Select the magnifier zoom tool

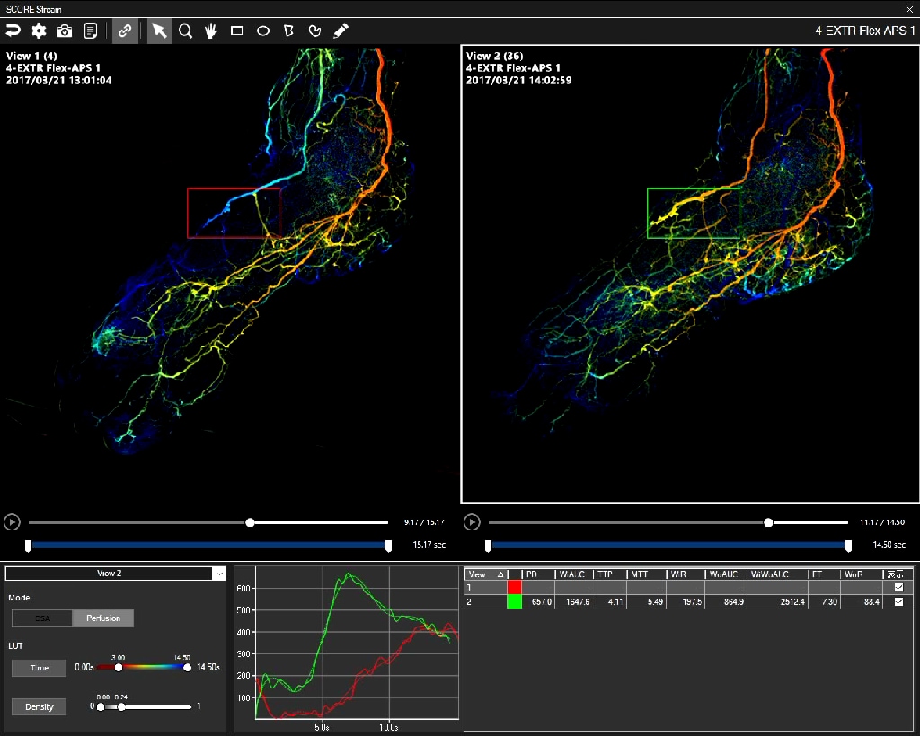point(185,31)
